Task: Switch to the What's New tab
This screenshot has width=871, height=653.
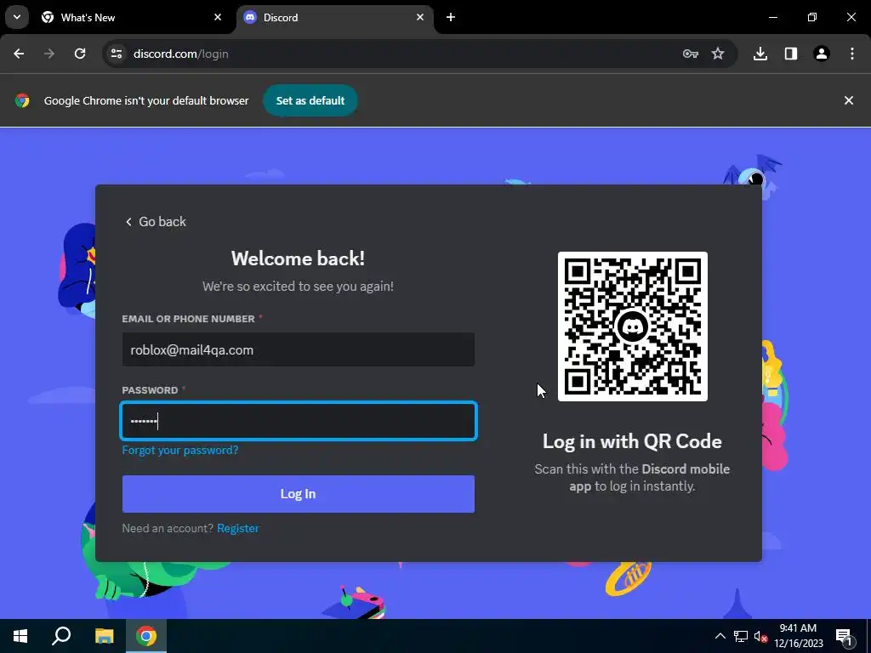Action: [x=132, y=17]
